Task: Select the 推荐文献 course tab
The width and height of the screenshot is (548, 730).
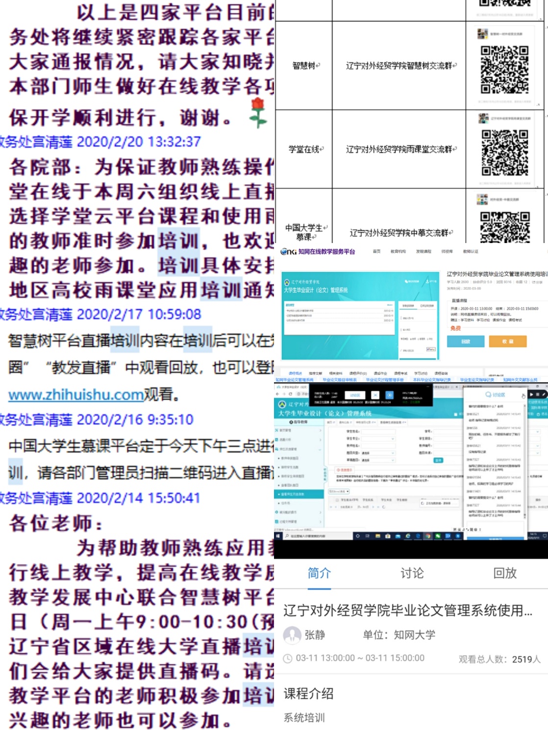Action: point(315,373)
